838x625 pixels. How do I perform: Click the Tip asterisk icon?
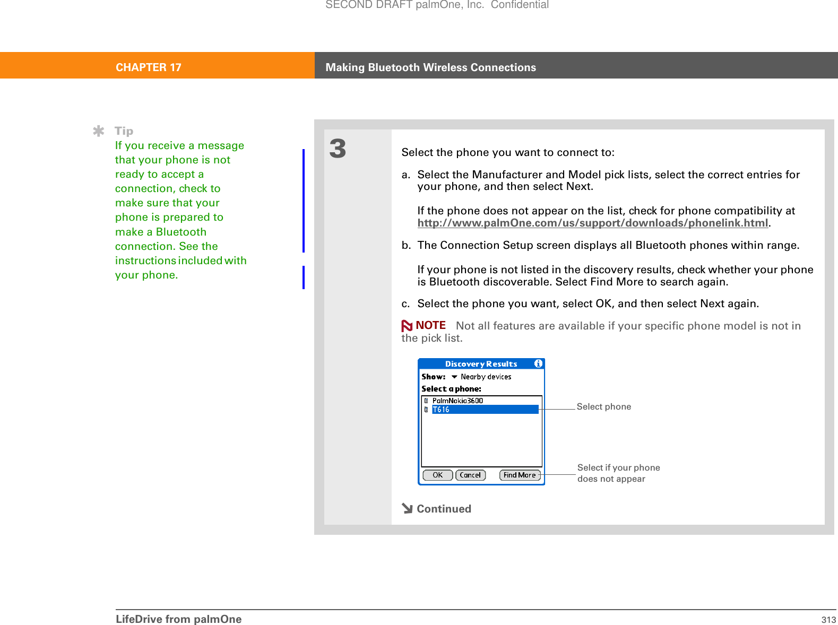click(98, 131)
